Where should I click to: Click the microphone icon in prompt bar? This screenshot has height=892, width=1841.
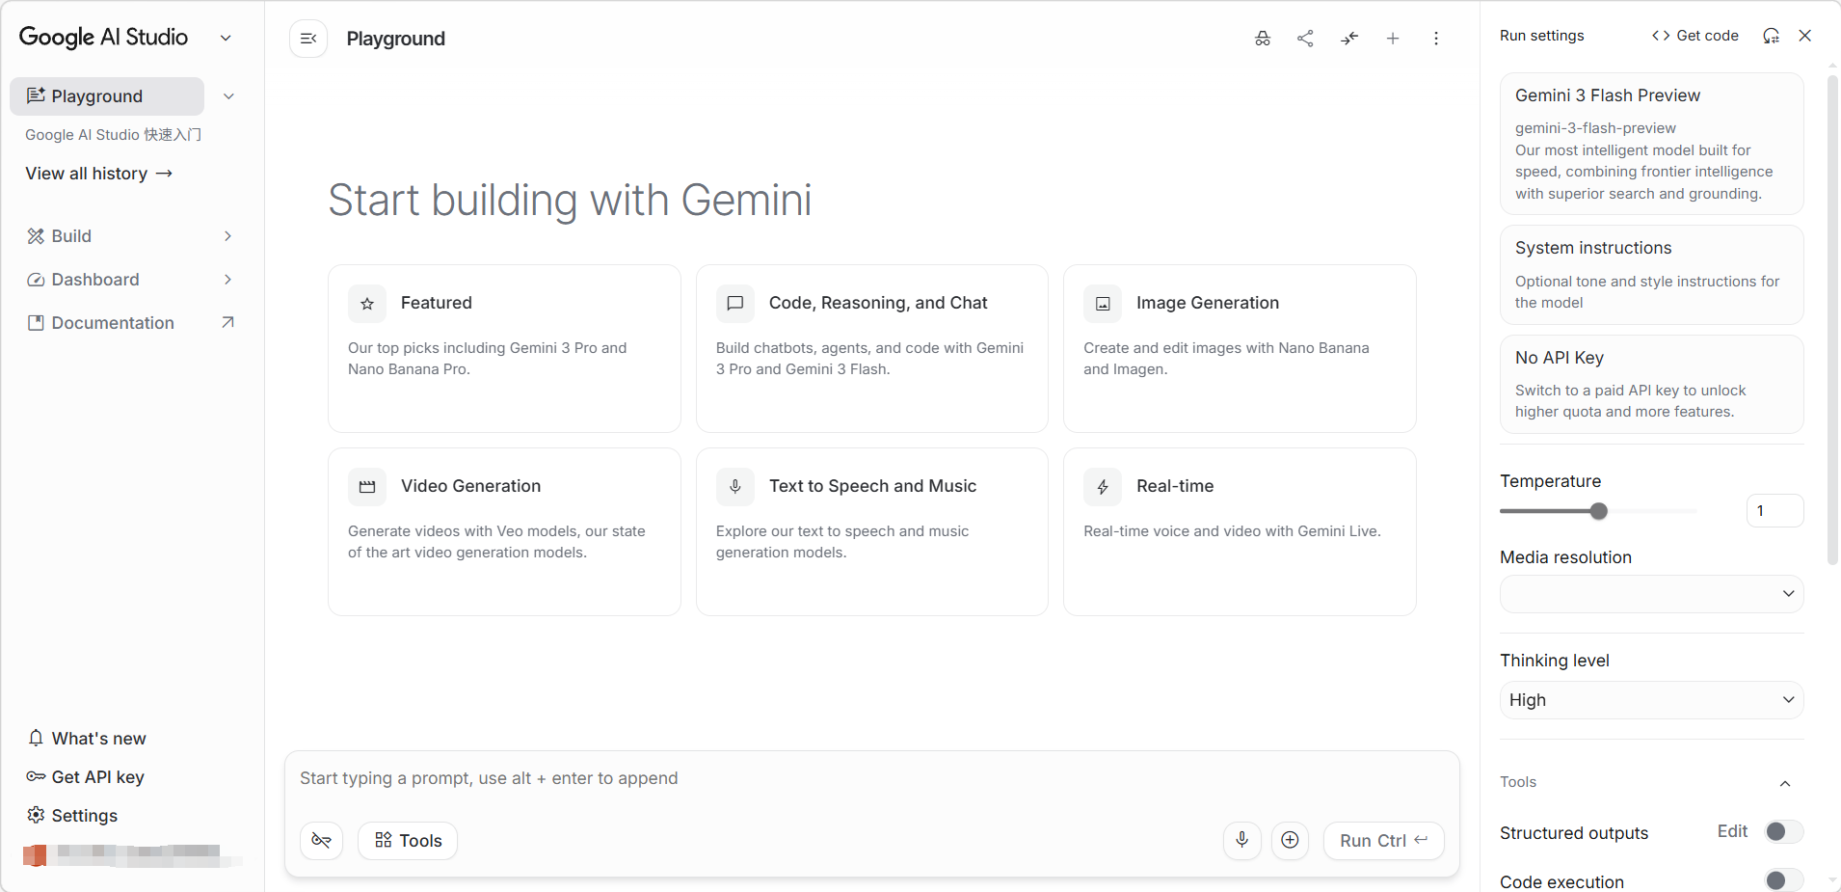pyautogui.click(x=1241, y=840)
